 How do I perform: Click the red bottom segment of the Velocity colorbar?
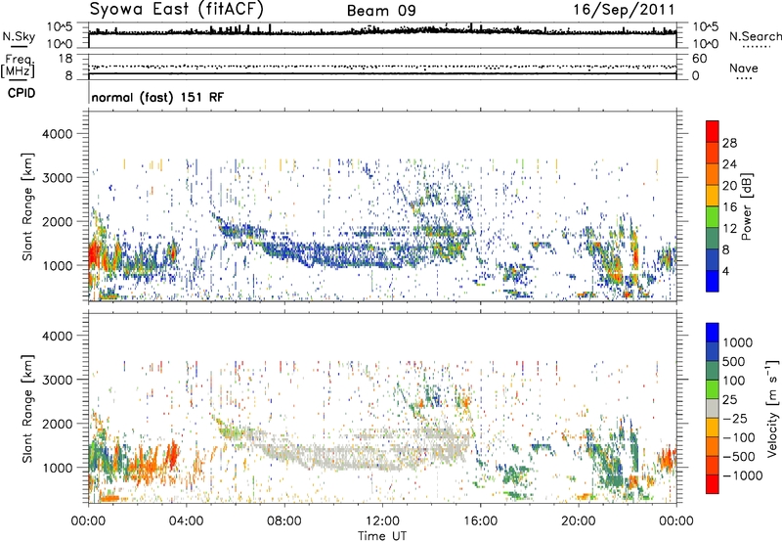point(713,484)
